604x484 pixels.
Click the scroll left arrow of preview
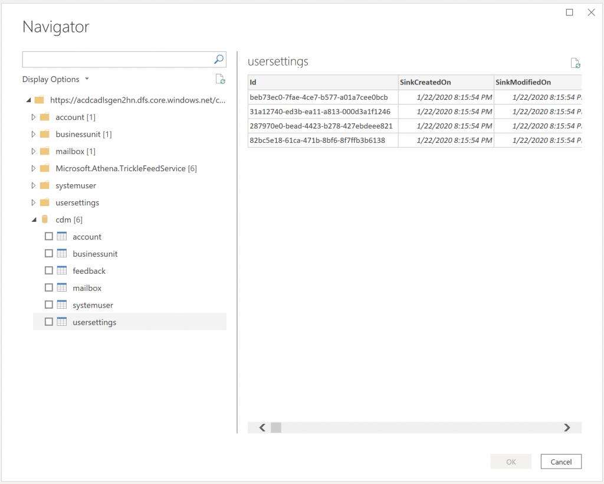pyautogui.click(x=262, y=427)
